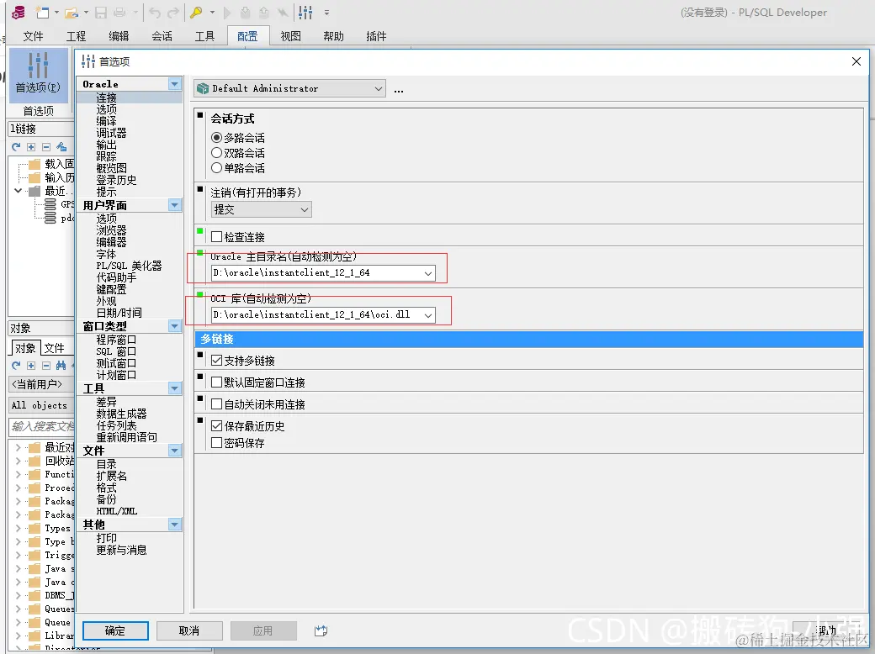Toggle 检查连接 checkbox
The image size is (875, 654).
tap(216, 236)
